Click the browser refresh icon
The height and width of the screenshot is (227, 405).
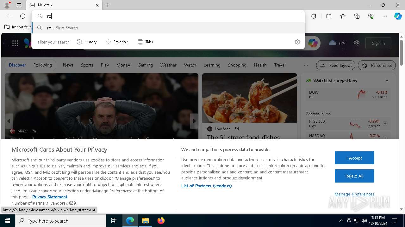[23, 16]
